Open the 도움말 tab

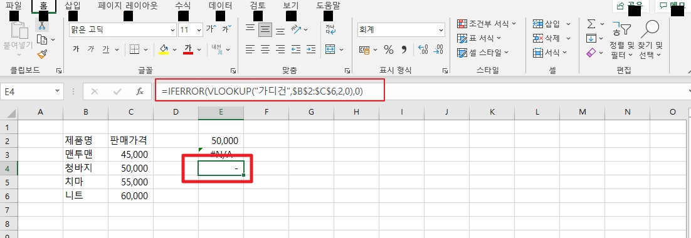329,6
